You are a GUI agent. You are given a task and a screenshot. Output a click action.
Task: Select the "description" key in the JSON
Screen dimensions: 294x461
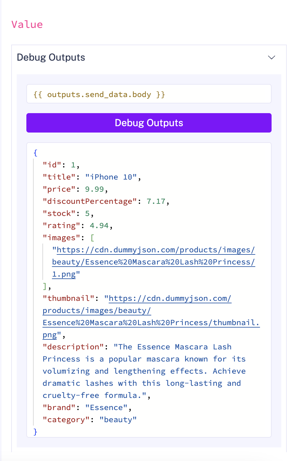point(73,347)
